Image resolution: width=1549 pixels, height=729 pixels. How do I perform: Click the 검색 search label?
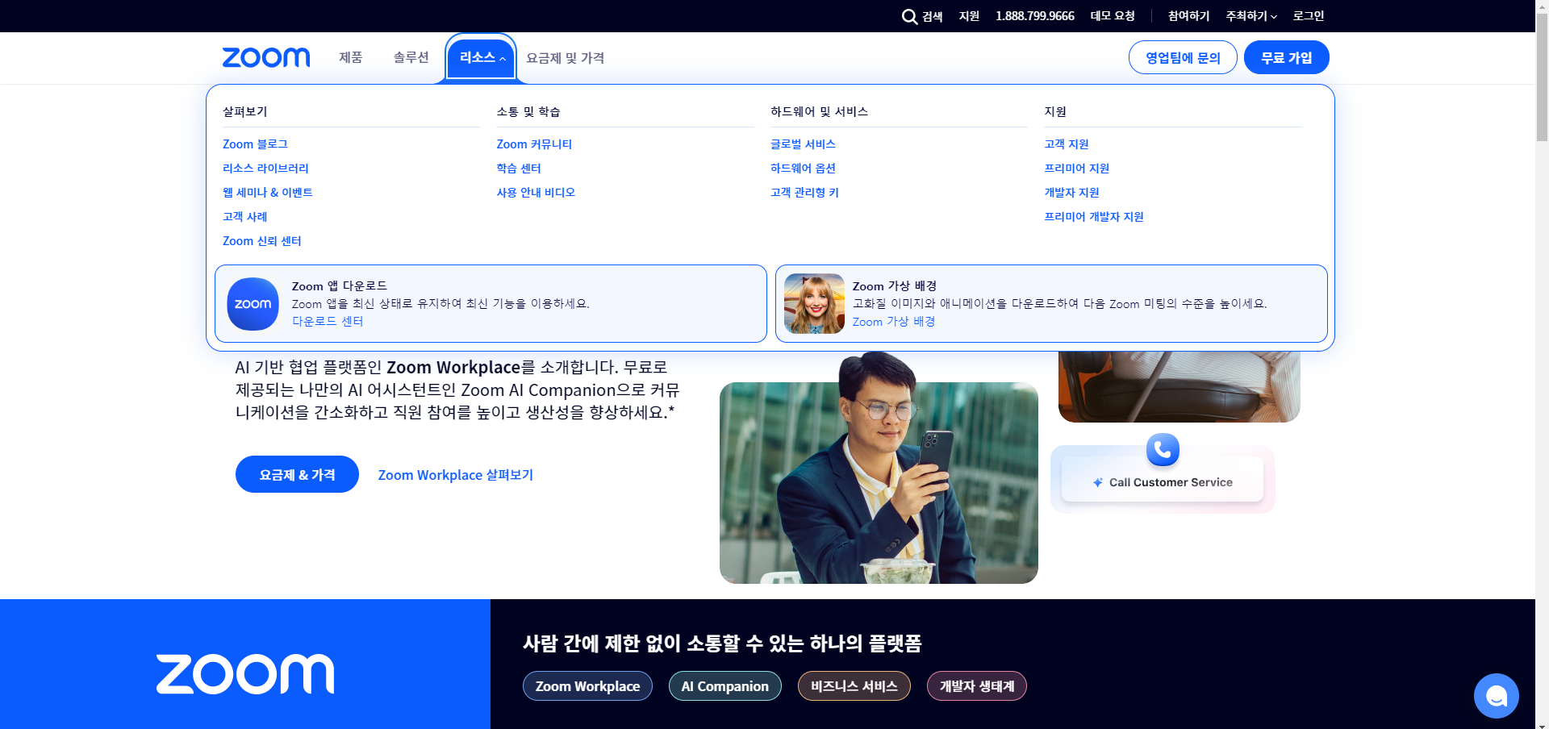coord(933,16)
